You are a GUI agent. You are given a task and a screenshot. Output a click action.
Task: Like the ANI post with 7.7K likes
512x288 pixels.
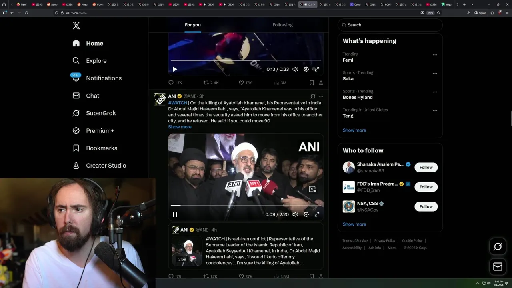coord(246,276)
